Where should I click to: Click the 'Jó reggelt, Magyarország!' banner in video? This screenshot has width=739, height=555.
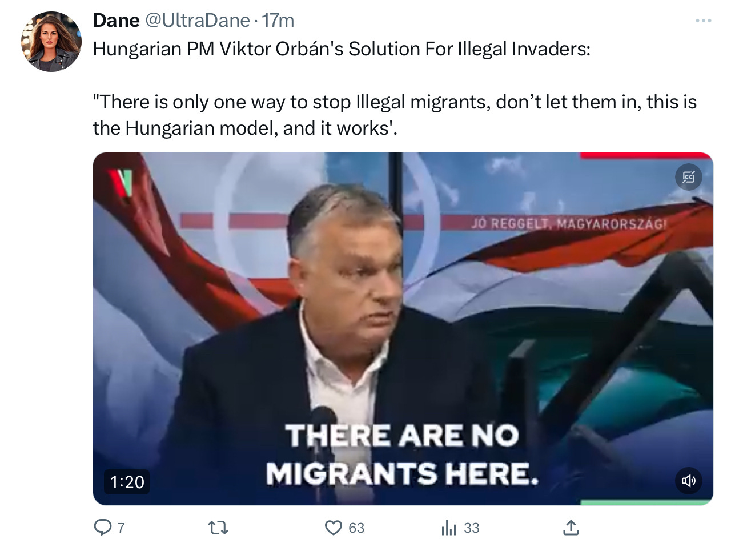[x=569, y=224]
